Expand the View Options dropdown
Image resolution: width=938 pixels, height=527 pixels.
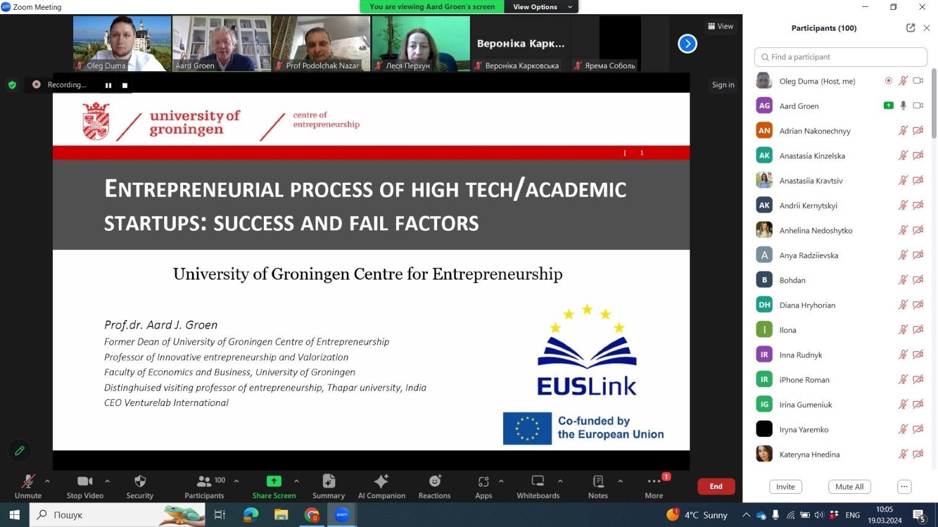pos(541,7)
